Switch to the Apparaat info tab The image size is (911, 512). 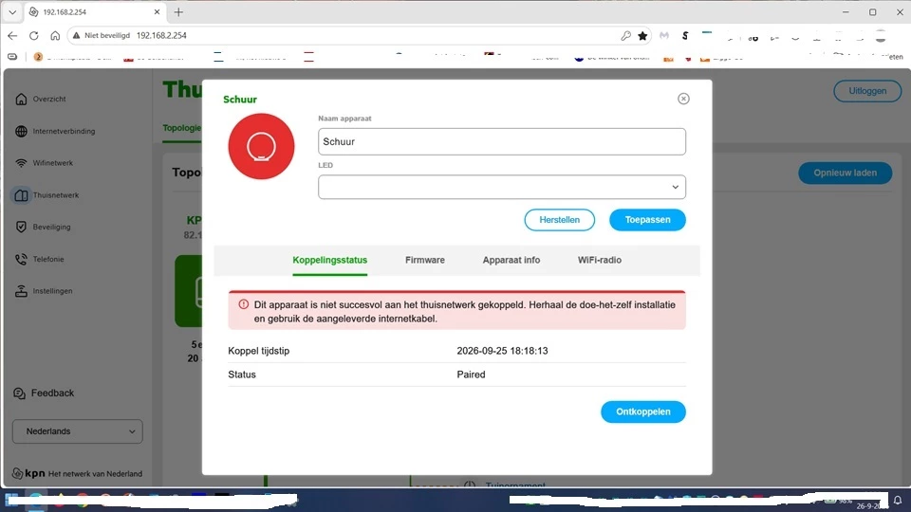pos(511,260)
